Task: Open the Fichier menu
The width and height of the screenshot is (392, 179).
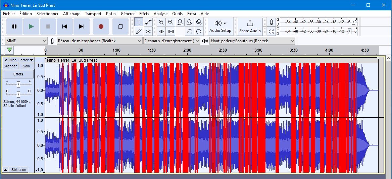Action: (x=9, y=14)
